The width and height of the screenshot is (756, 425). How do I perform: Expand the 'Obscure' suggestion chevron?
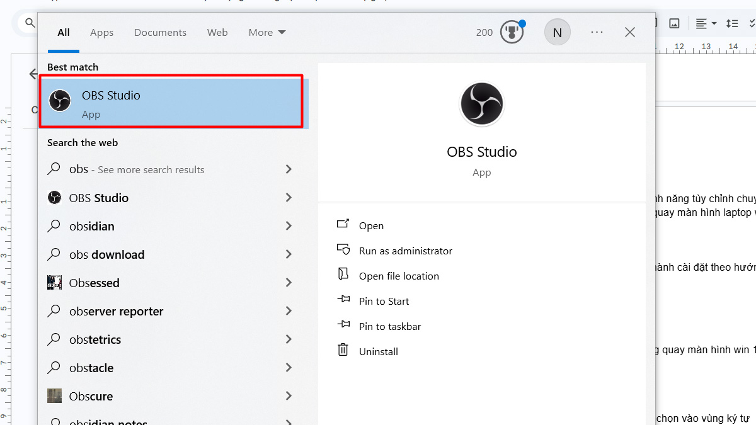(289, 395)
